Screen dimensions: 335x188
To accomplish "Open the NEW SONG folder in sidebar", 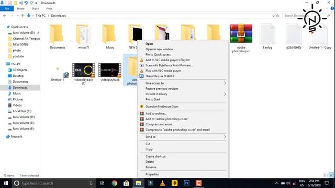I will (x=20, y=44).
